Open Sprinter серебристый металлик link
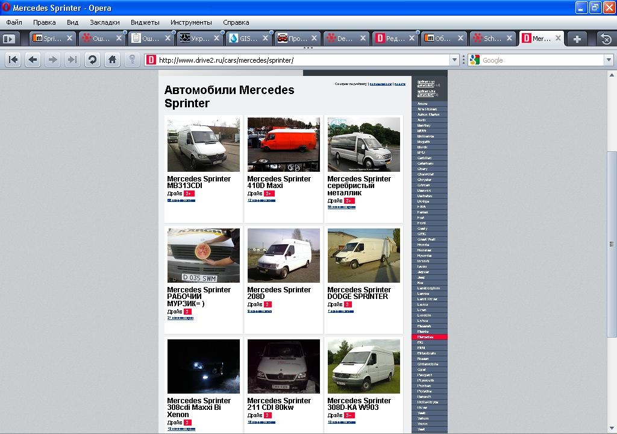Image resolution: width=617 pixels, height=434 pixels. (x=359, y=186)
